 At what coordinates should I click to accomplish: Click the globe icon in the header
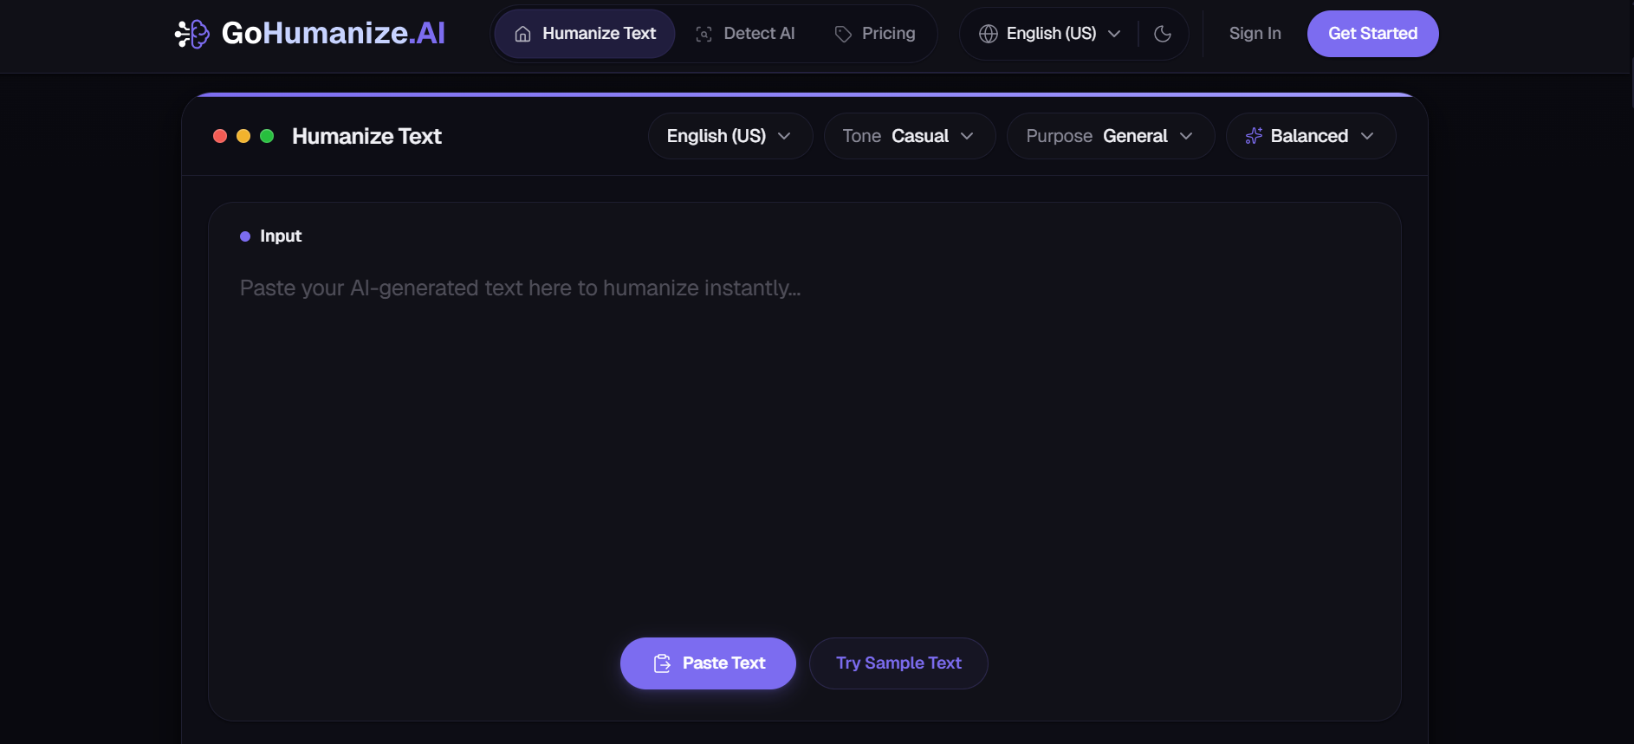[x=989, y=34]
